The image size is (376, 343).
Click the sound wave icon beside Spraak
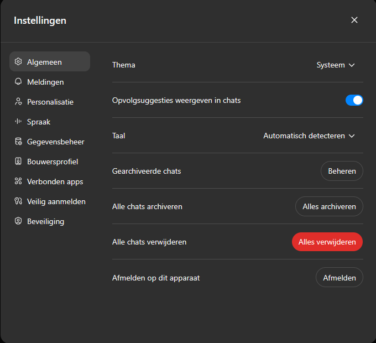click(x=18, y=121)
